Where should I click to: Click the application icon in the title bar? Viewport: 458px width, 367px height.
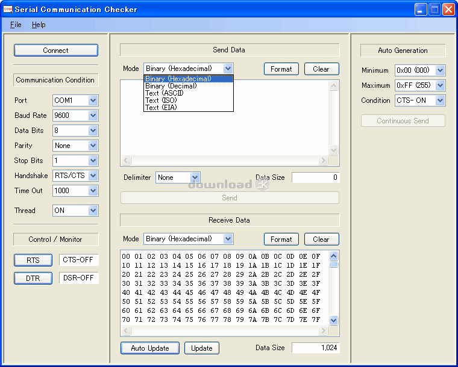[x=8, y=10]
